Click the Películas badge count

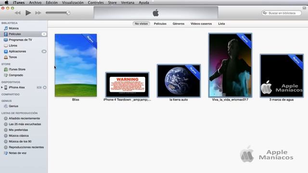point(44,34)
